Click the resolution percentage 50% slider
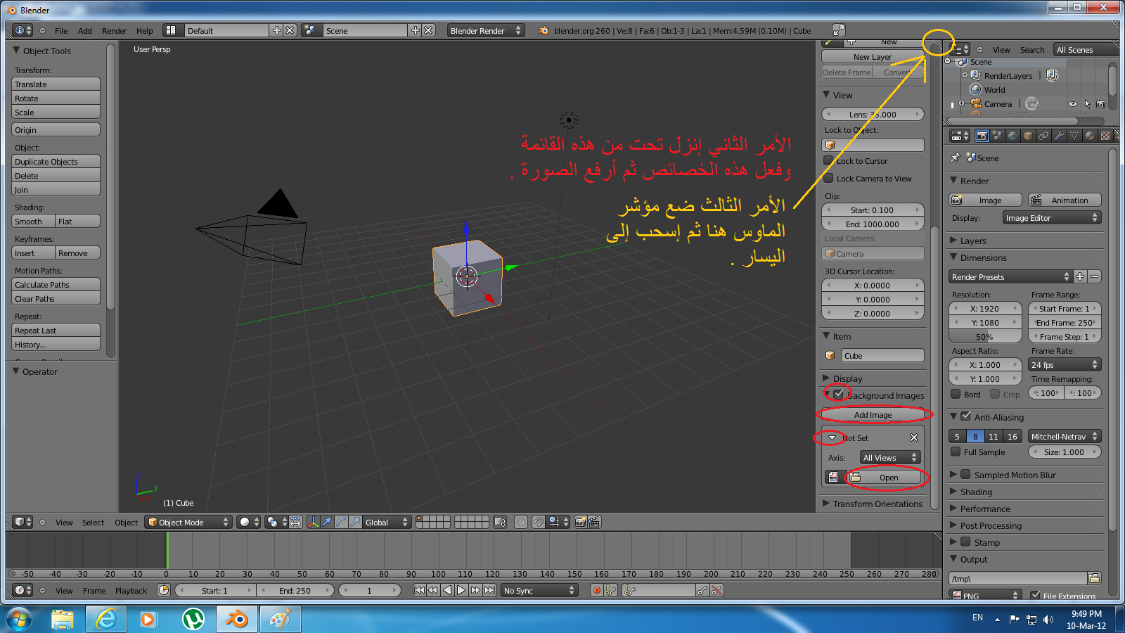The width and height of the screenshot is (1125, 633). coord(984,337)
